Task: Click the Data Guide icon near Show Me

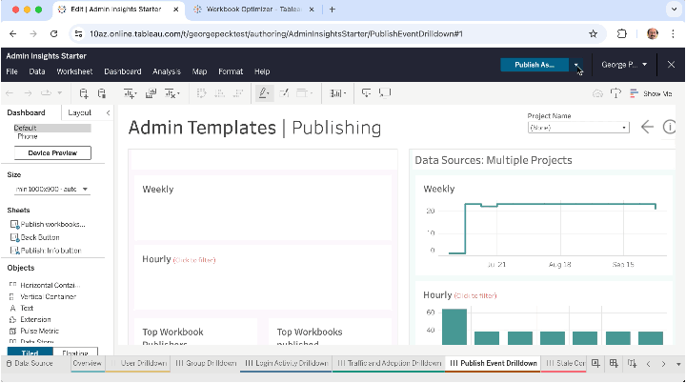Action: (x=597, y=93)
